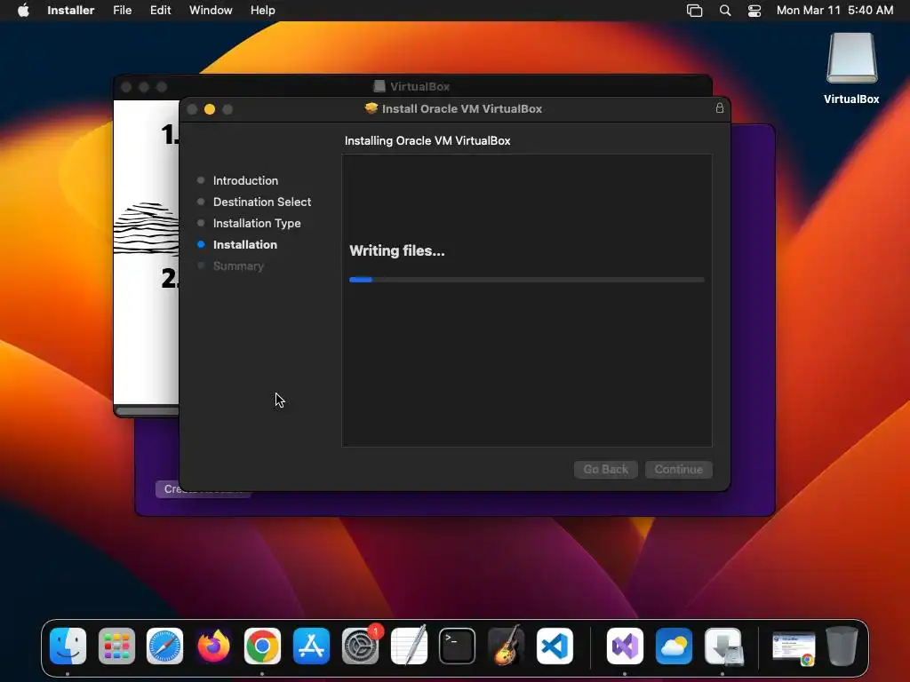Open the minimized Chrome window thumbnail in dock
The image size is (910, 682).
(x=794, y=648)
